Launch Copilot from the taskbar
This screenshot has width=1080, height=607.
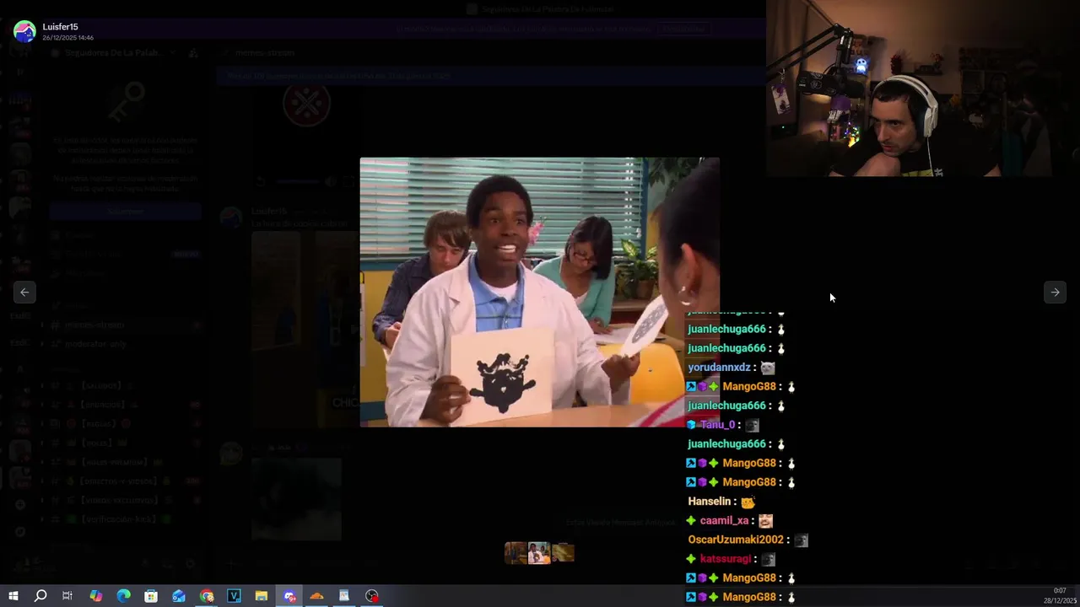click(95, 596)
